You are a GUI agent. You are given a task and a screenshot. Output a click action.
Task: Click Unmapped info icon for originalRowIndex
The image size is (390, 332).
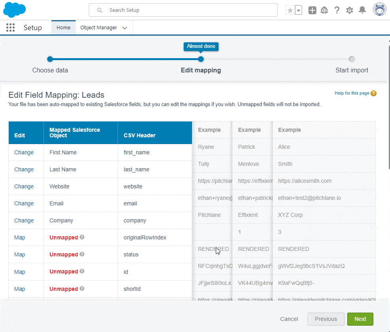click(x=82, y=237)
